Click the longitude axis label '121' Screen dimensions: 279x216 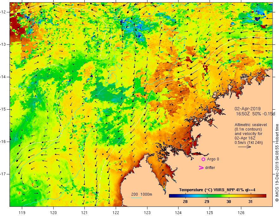(x=85, y=213)
